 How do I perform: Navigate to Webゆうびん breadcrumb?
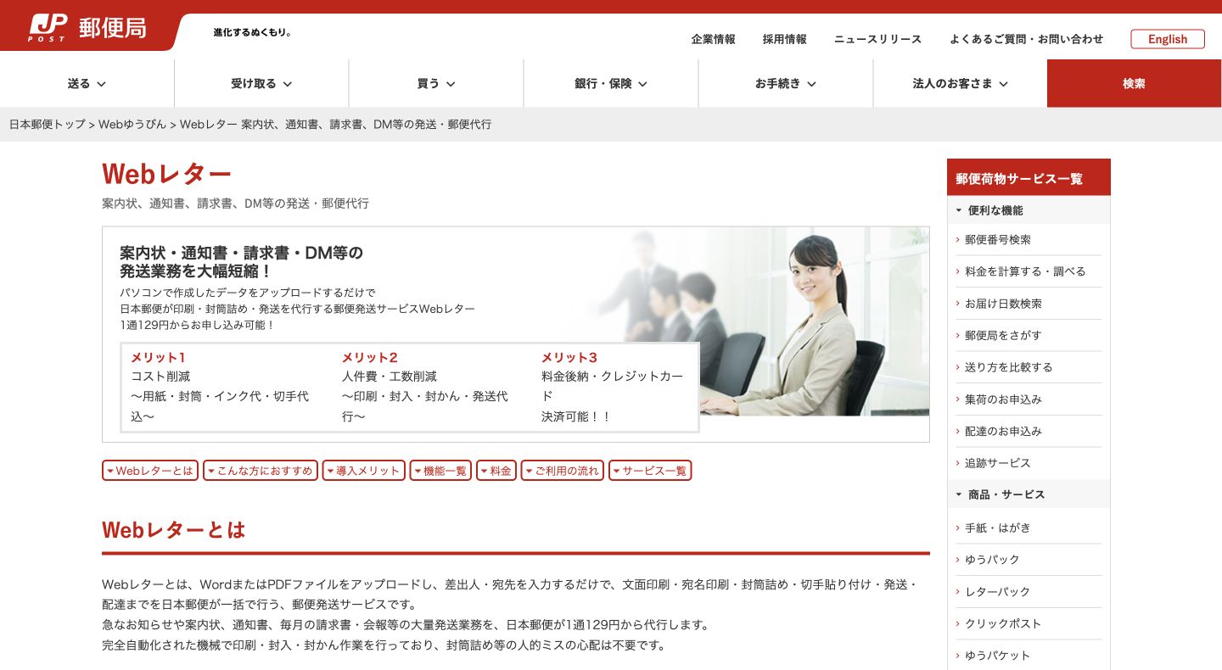[132, 125]
